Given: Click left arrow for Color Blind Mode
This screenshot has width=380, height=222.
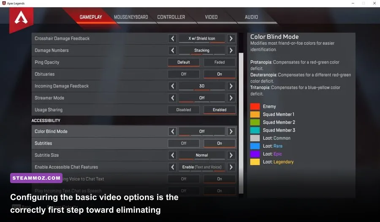Looking at the screenshot, I should 172,131.
